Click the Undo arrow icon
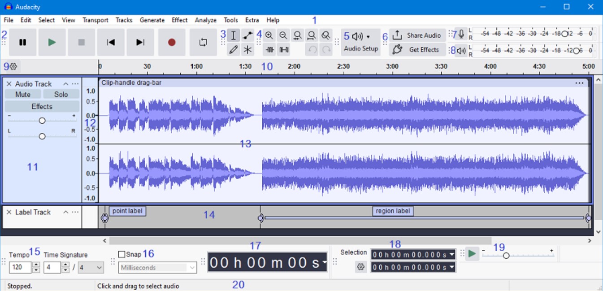 point(312,50)
